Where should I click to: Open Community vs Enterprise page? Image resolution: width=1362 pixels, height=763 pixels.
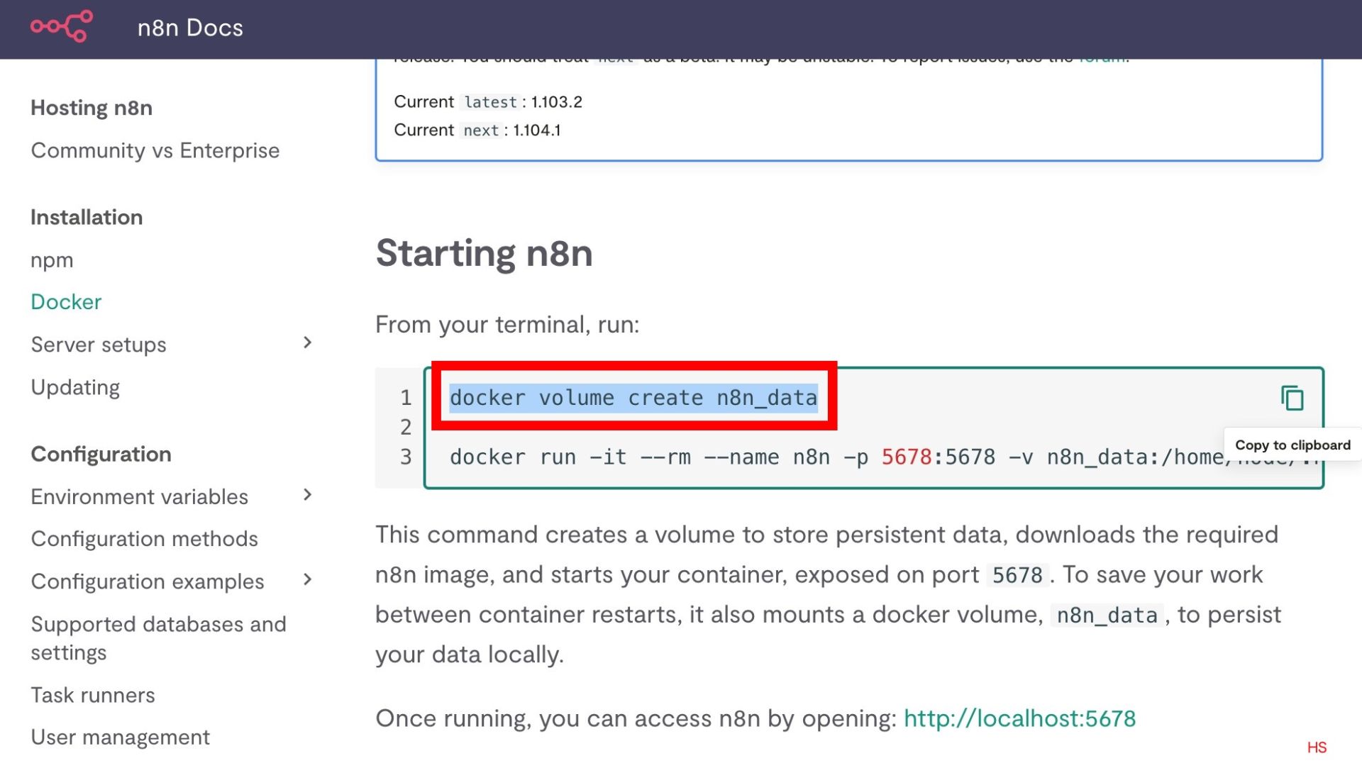coord(155,150)
